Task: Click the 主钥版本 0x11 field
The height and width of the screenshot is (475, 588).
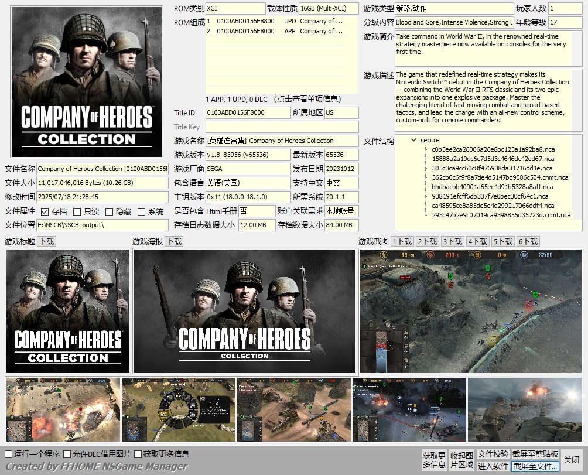Action: click(x=248, y=197)
